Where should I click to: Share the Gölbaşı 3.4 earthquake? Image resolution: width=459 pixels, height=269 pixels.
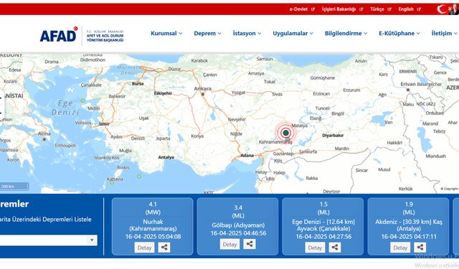[x=250, y=244]
